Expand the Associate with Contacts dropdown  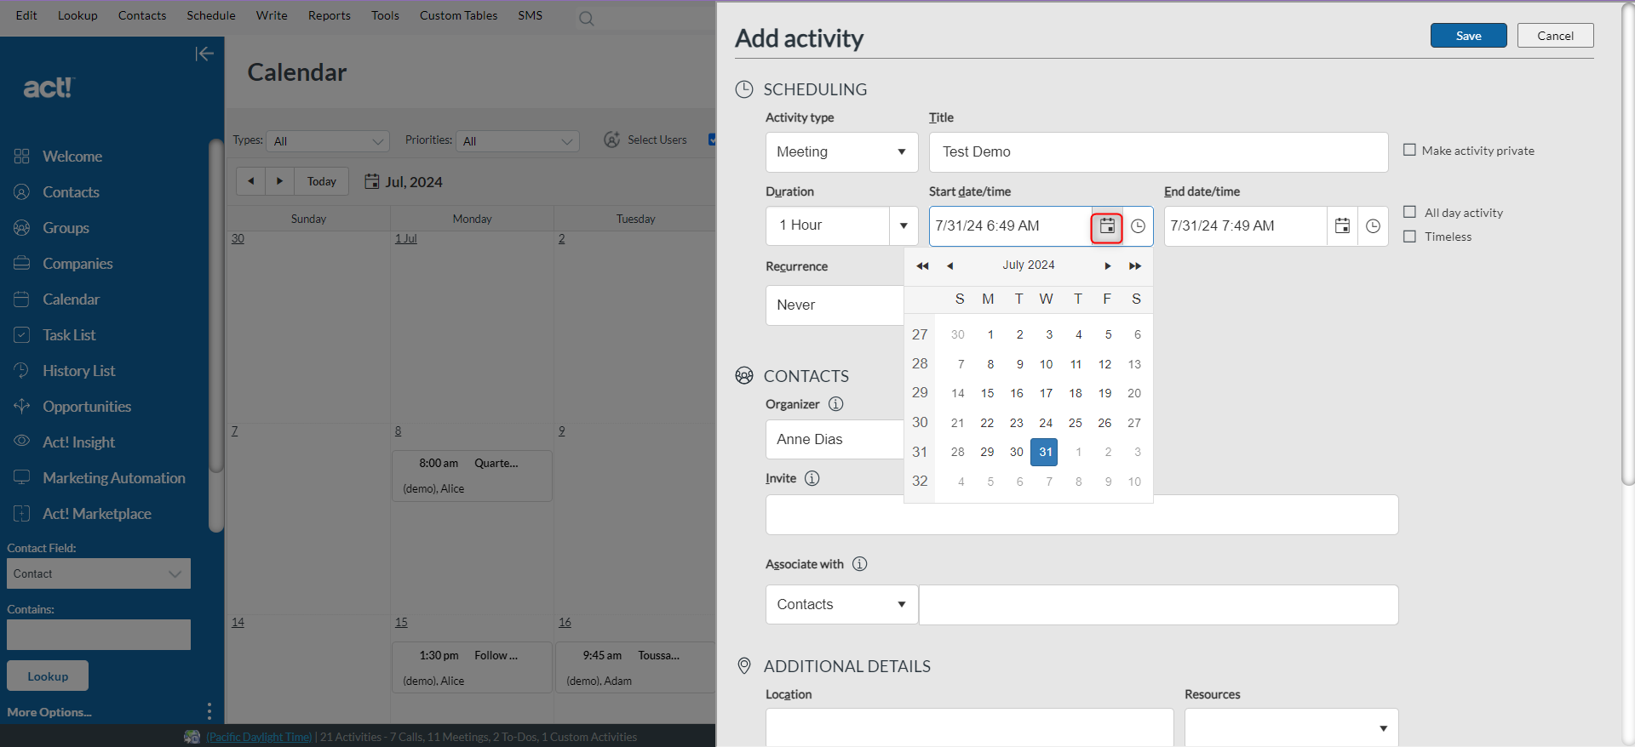(840, 605)
